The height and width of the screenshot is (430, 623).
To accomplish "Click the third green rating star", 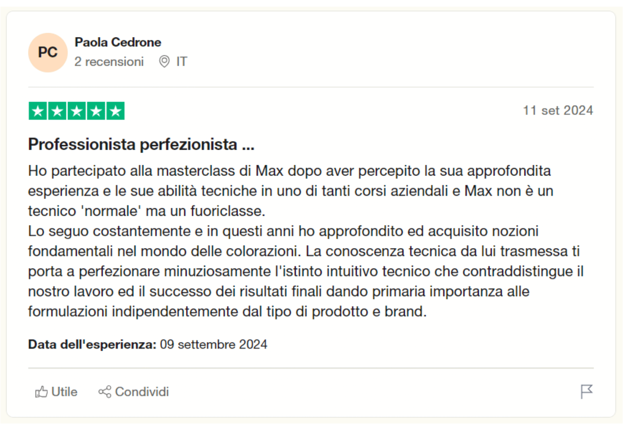I will tap(76, 111).
